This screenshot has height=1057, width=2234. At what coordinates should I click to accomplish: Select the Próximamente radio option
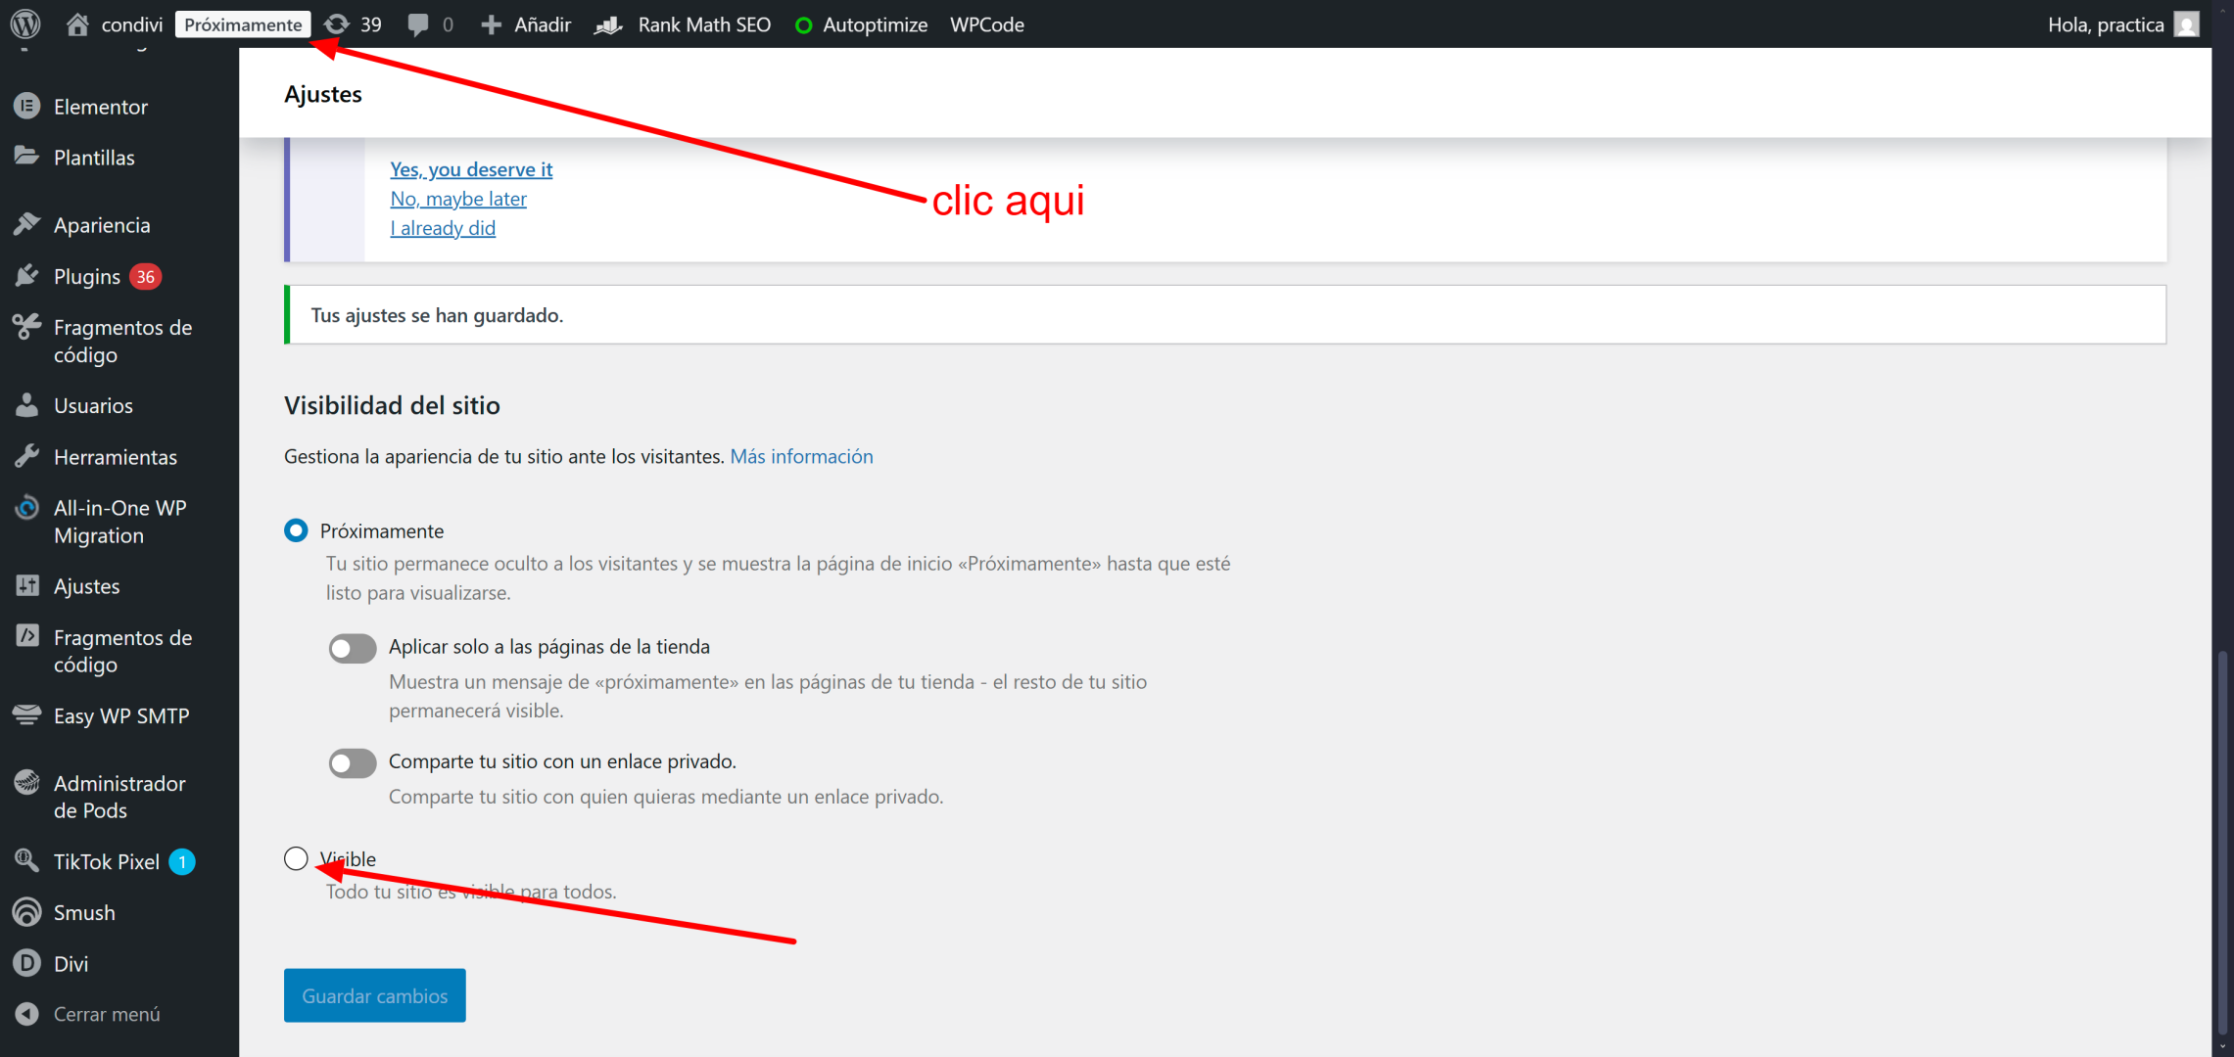coord(296,530)
